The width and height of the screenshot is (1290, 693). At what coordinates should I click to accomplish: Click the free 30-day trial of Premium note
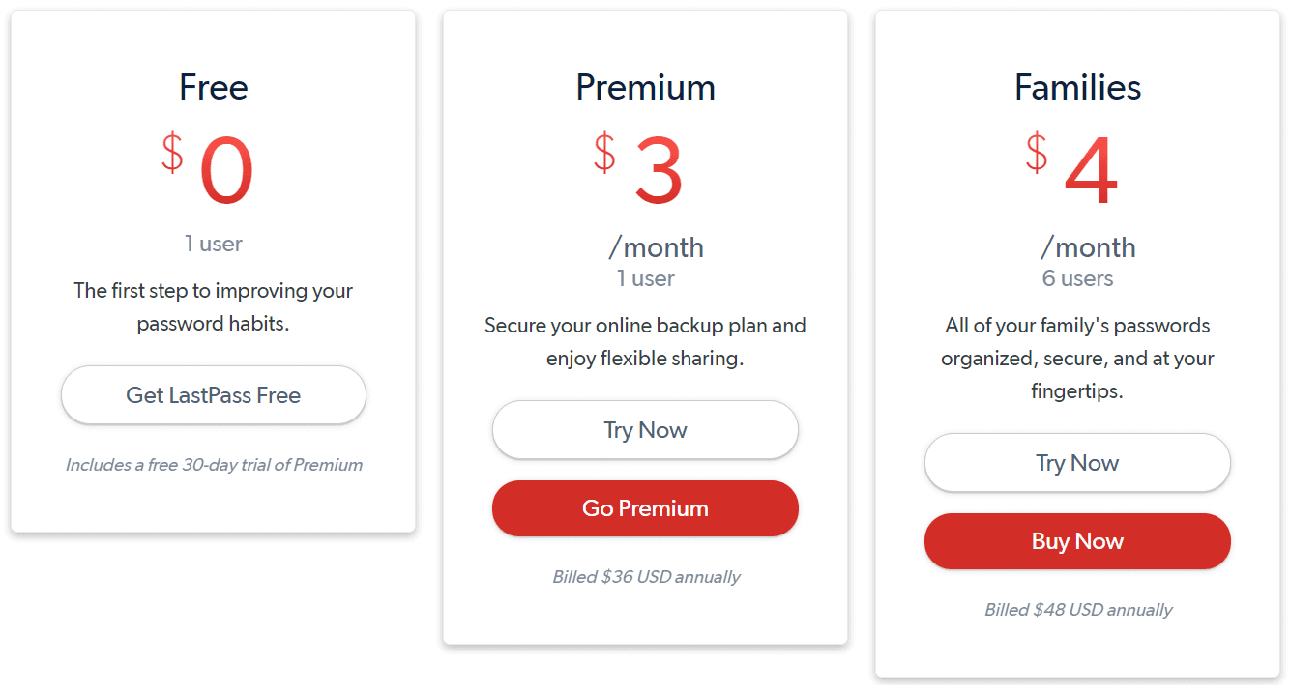pyautogui.click(x=214, y=465)
